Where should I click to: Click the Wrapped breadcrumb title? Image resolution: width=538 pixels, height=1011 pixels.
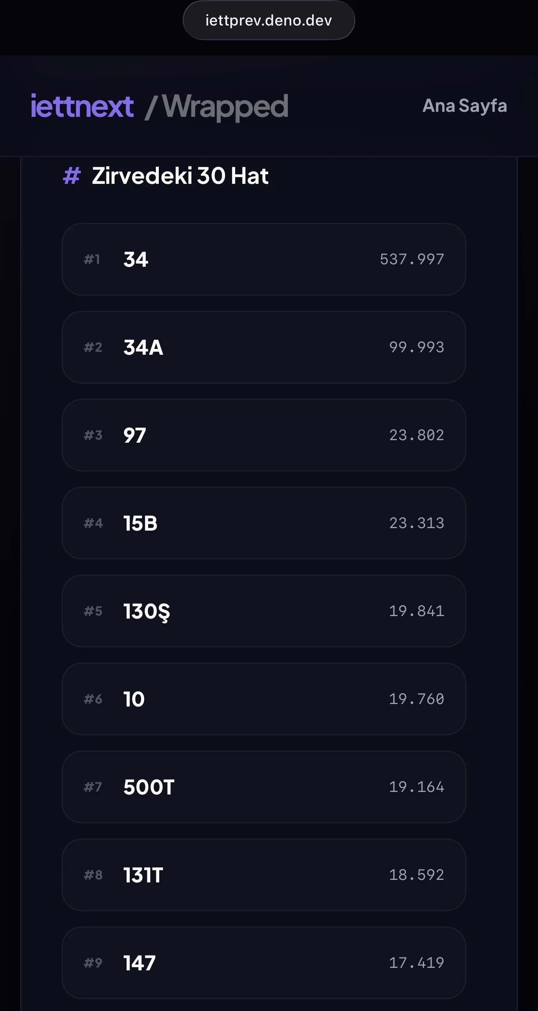225,107
